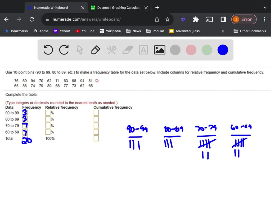The width and height of the screenshot is (271, 197).
Task: Switch to the Desmos Graphing Calculator tab
Action: point(117,7)
